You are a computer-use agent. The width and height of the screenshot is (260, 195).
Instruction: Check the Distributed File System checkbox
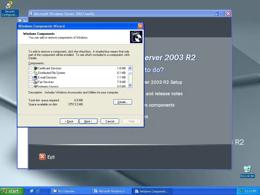[x=31, y=73]
